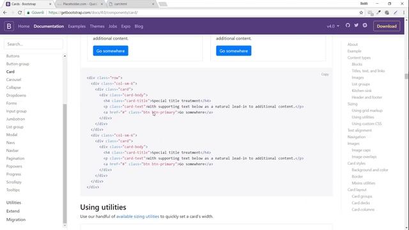409x230 pixels.
Task: Open Dropdowns docs page
Action: (16, 95)
